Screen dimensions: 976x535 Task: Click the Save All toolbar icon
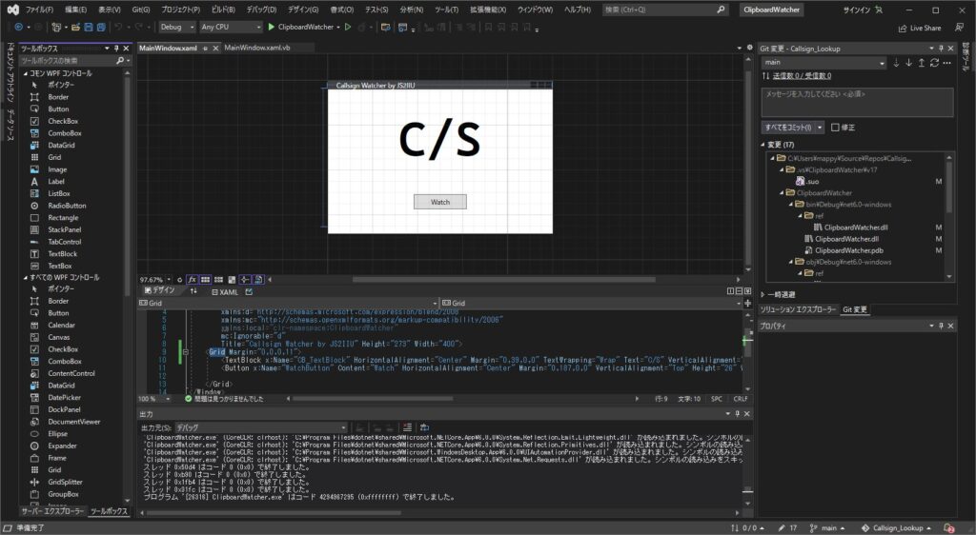tap(101, 28)
